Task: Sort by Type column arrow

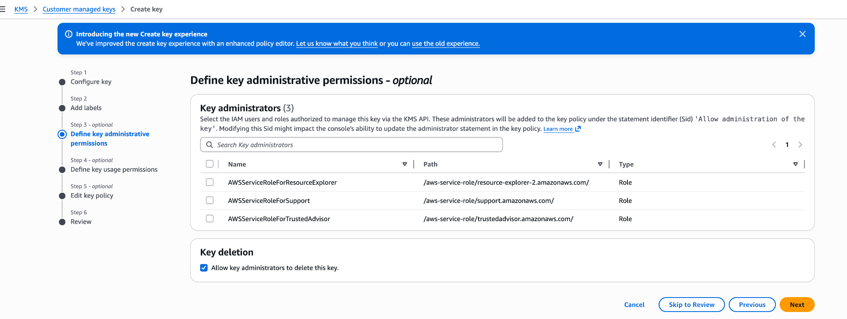Action: tap(795, 164)
